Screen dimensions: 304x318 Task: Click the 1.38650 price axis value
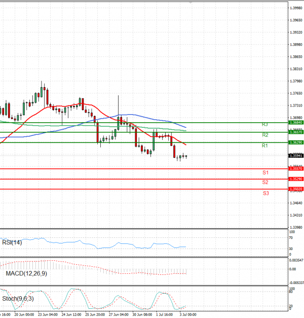click(296, 57)
